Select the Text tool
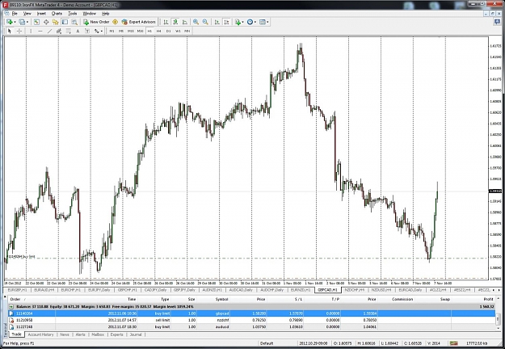This screenshot has height=349, width=505. [x=78, y=31]
